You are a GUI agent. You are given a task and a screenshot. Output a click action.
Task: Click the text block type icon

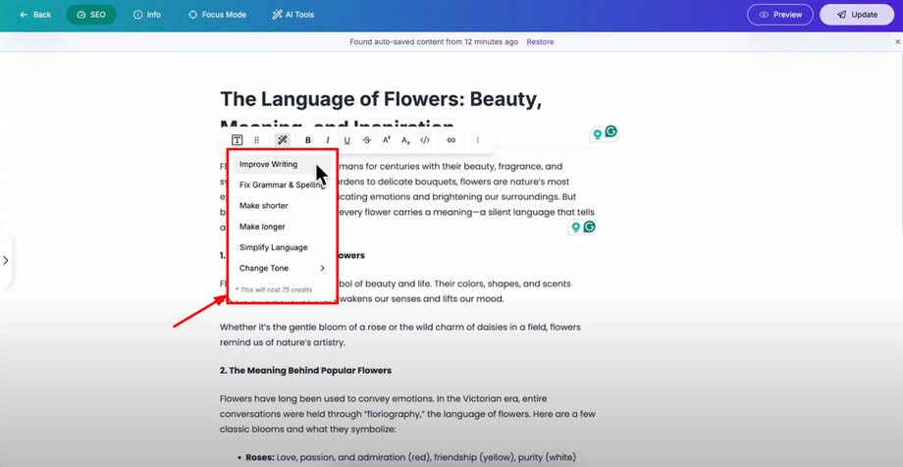(x=237, y=140)
